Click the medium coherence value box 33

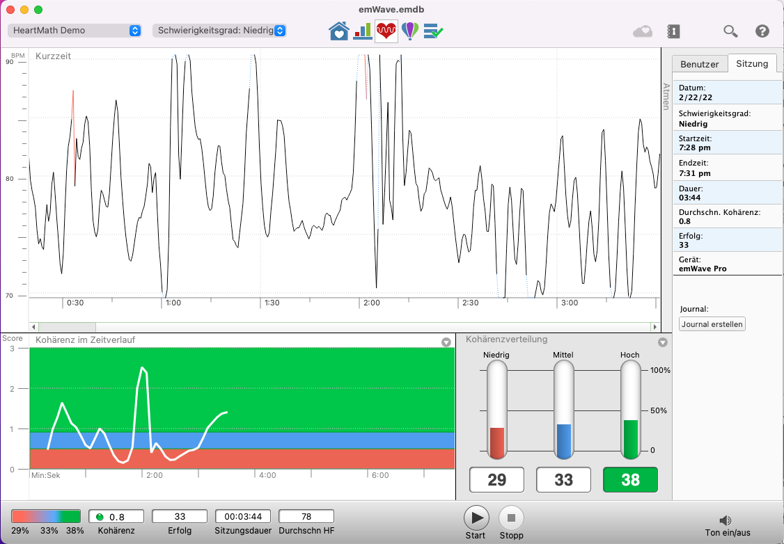(x=563, y=479)
